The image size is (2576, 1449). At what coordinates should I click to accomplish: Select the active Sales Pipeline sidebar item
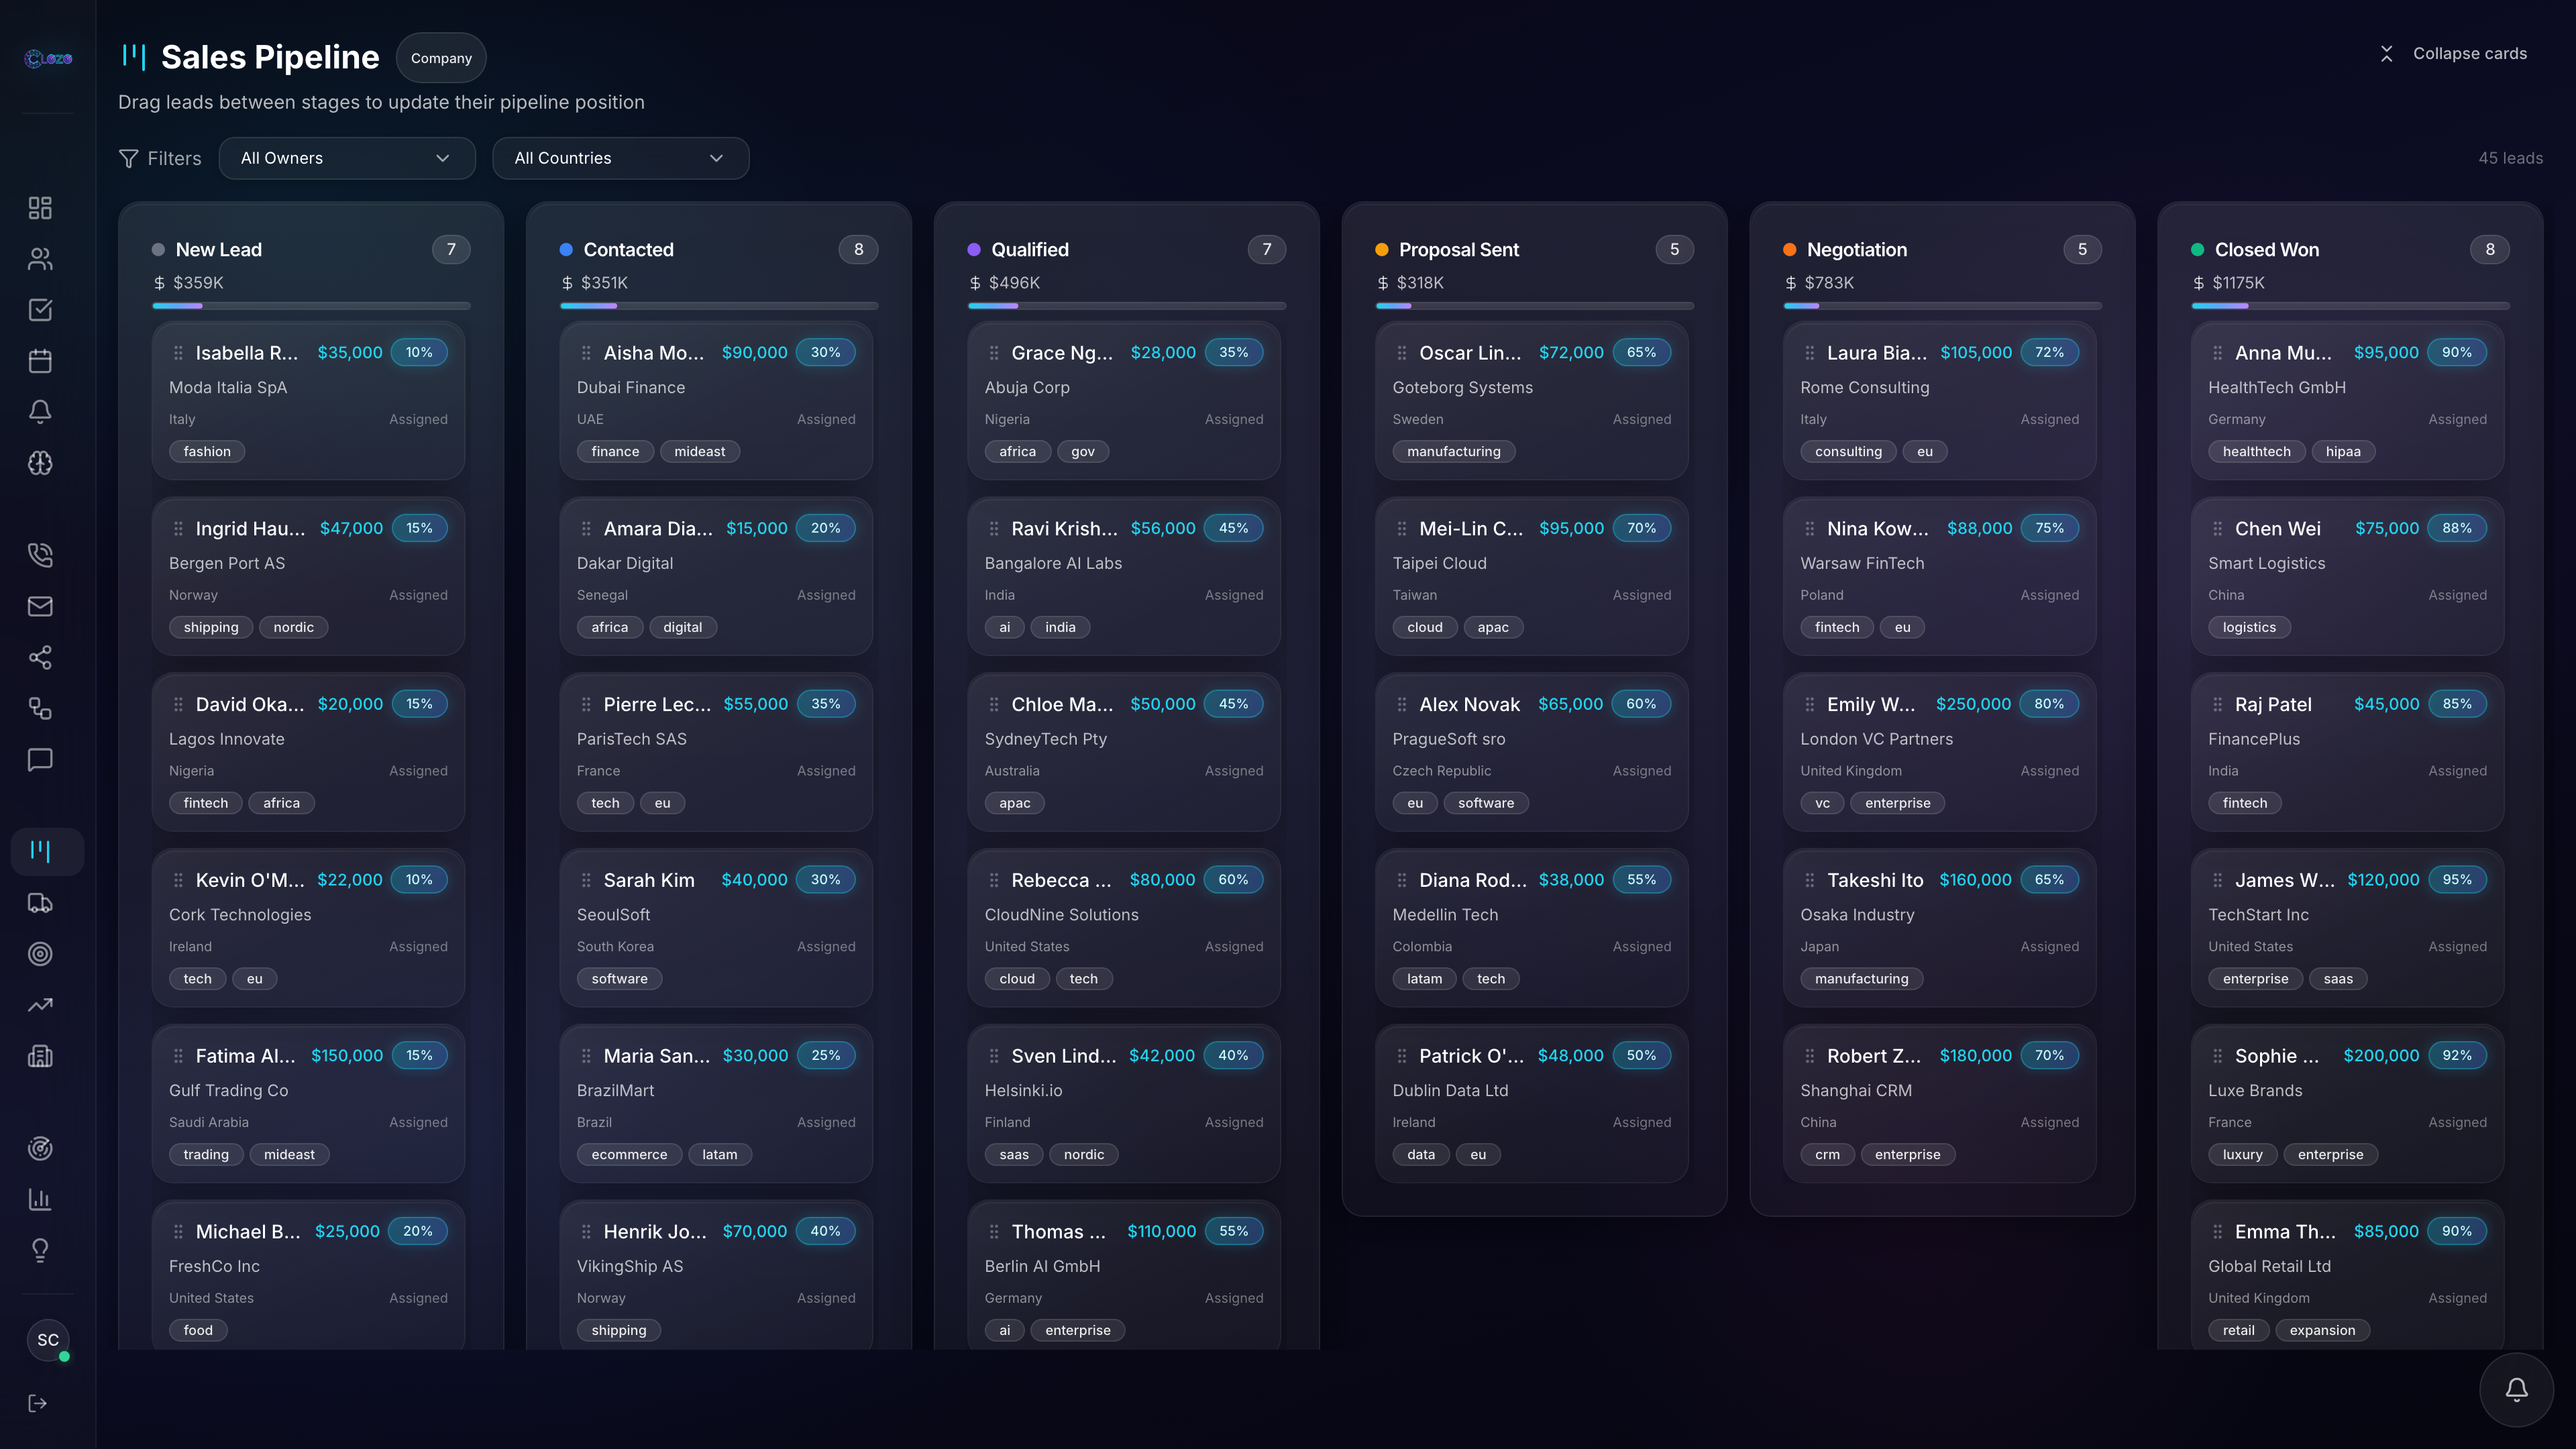[40, 851]
